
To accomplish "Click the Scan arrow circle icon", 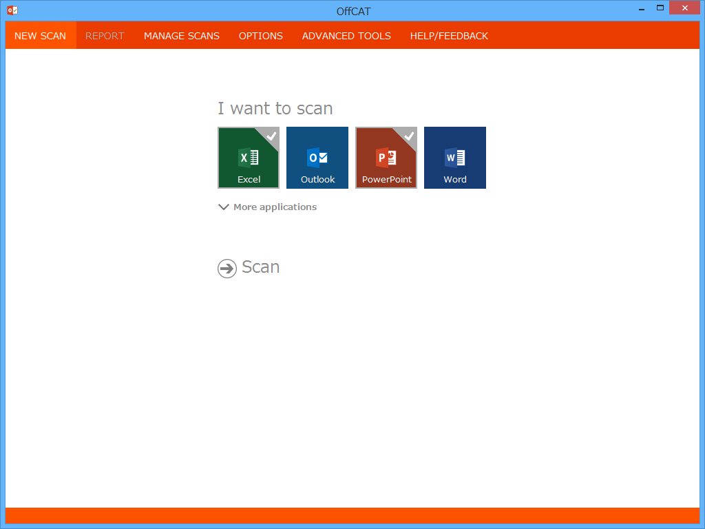I will [227, 269].
